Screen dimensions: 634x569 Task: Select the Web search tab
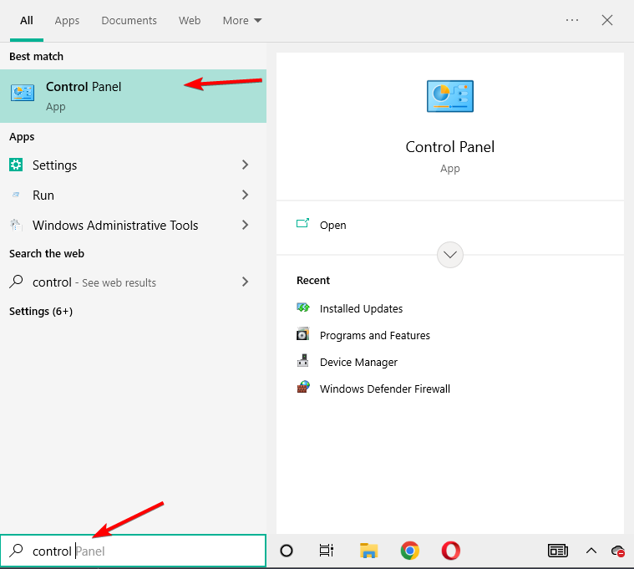[x=190, y=20]
